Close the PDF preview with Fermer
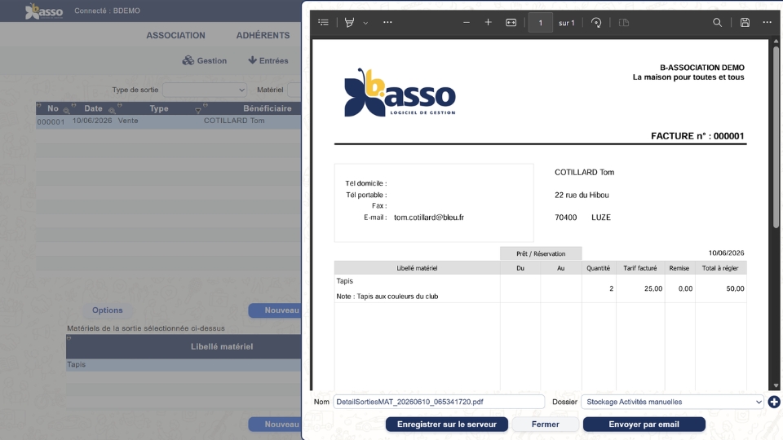783x440 pixels. pyautogui.click(x=546, y=424)
